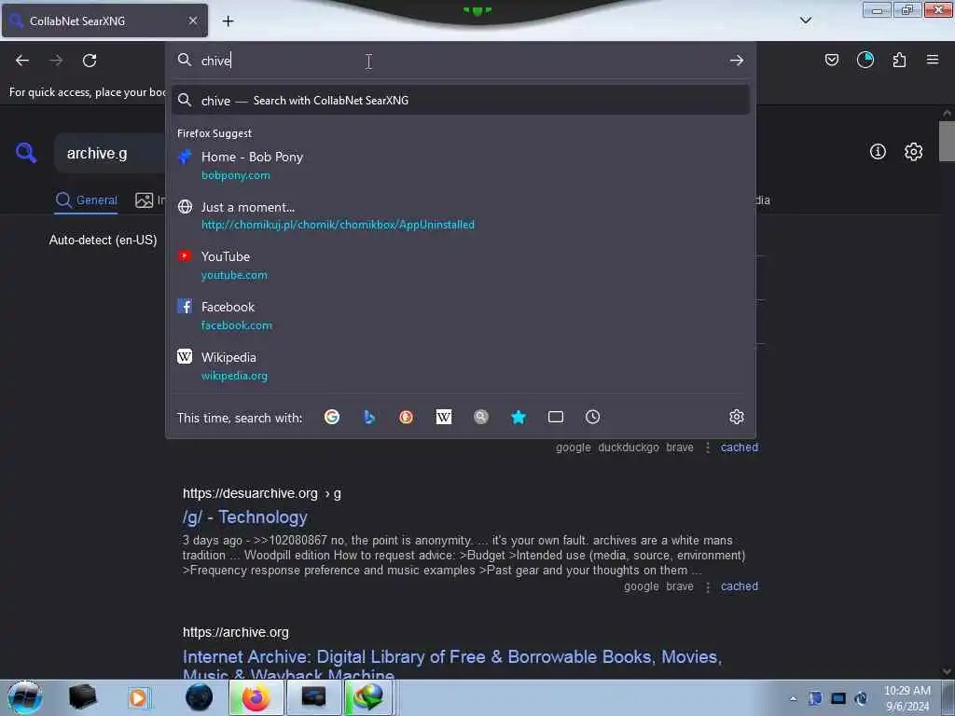Open cached link for /g/ - Technology result

click(x=740, y=586)
